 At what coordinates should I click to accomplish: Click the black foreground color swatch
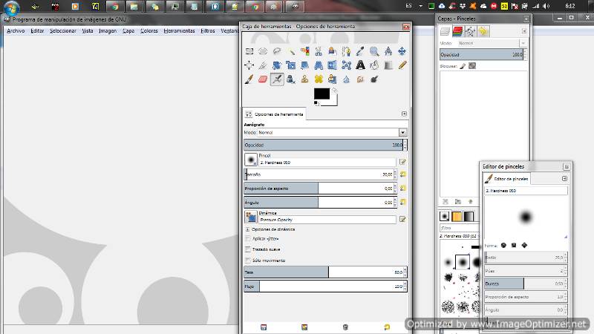click(x=322, y=94)
